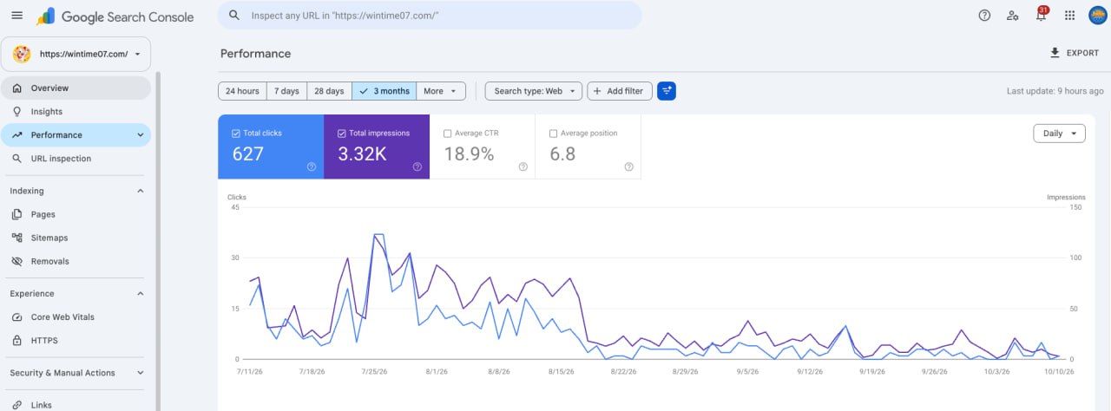This screenshot has height=411, width=1111.
Task: Open the wintime07.com property selector
Action: pyautogui.click(x=76, y=54)
